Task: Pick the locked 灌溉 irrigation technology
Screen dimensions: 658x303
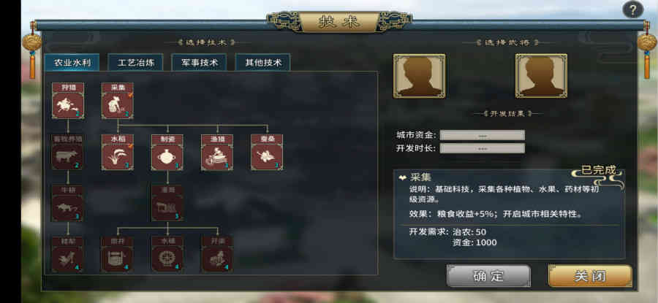Action: point(167,204)
